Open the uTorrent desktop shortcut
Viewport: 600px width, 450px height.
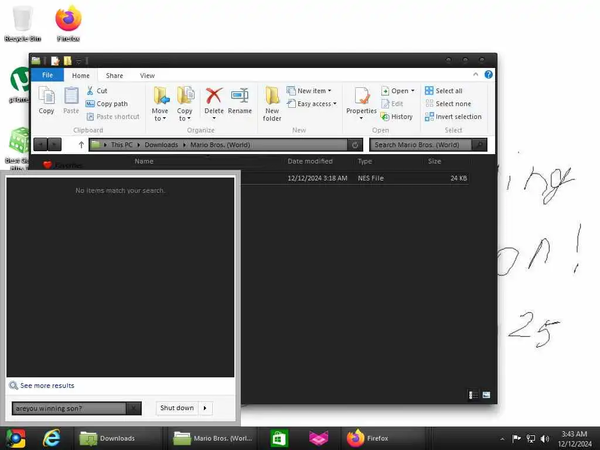[19, 85]
